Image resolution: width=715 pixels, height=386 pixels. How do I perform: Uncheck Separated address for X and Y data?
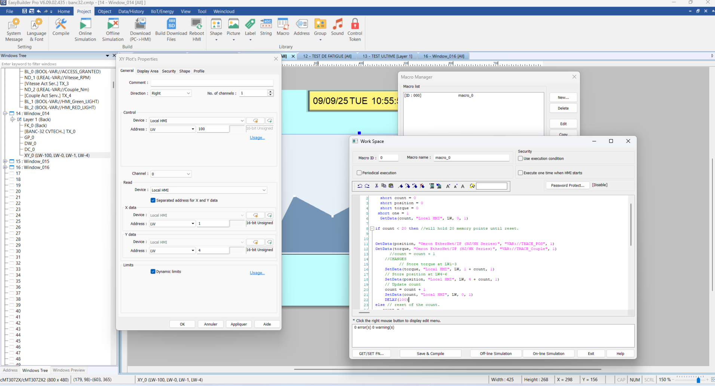[x=153, y=200]
